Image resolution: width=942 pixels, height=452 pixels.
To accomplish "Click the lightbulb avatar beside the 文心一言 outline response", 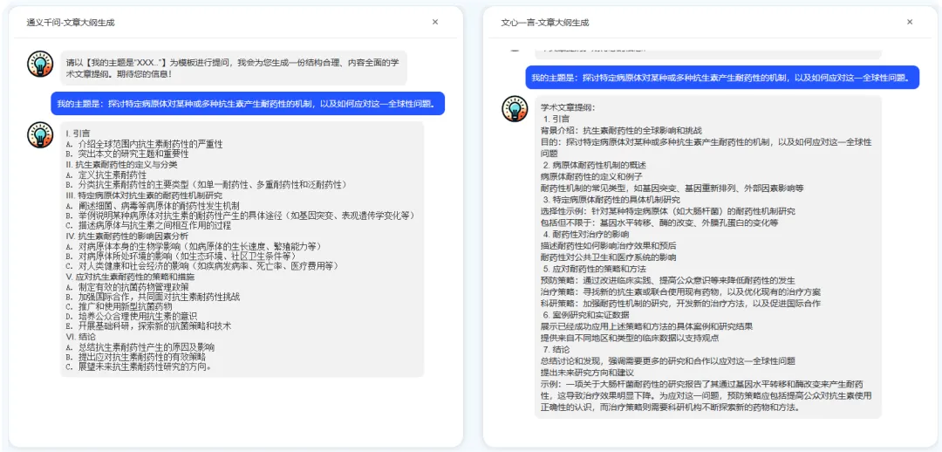I will click(x=515, y=109).
